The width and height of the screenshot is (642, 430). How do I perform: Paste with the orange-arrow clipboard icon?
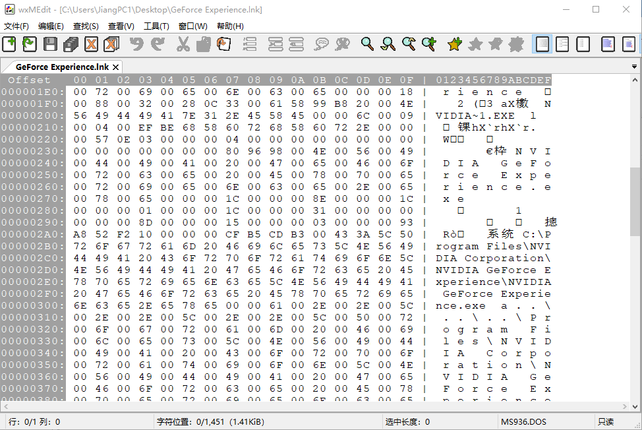224,44
